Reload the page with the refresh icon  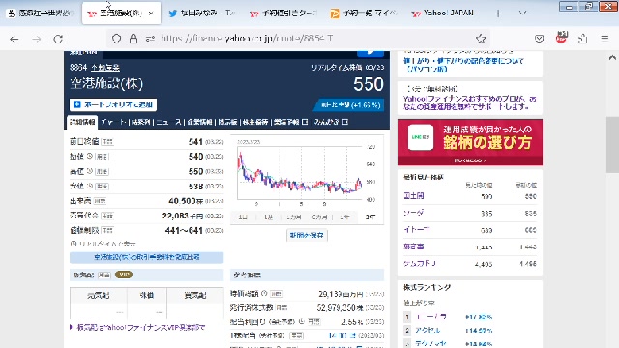pos(58,39)
